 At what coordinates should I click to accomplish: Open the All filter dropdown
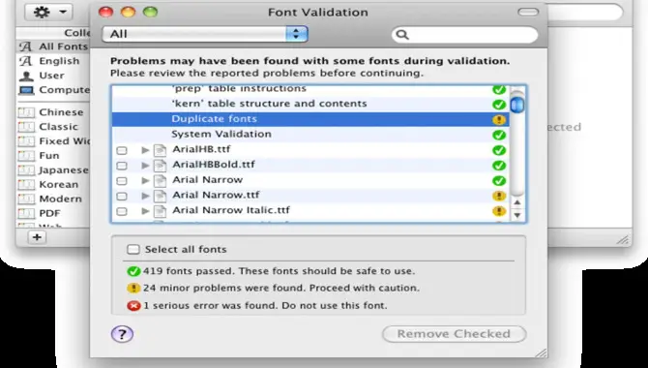[x=205, y=34]
